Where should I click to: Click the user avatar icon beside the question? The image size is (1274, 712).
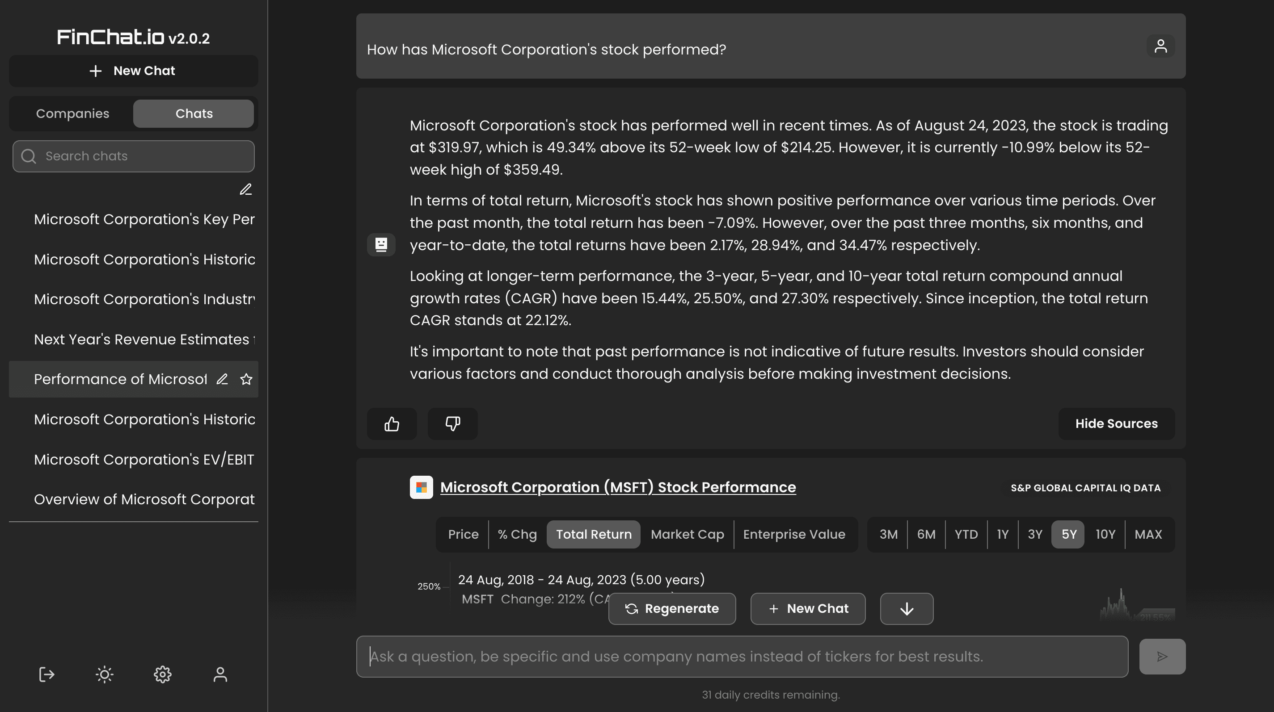tap(1160, 46)
